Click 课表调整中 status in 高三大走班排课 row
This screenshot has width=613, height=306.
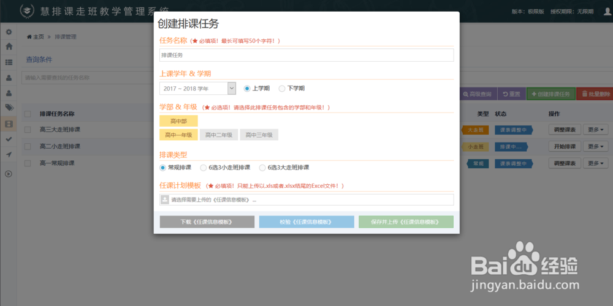(513, 130)
